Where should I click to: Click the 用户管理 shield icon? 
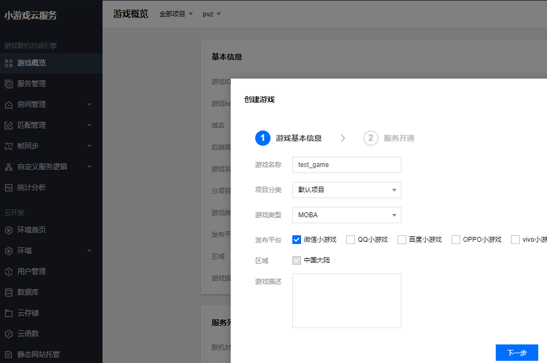pyautogui.click(x=9, y=271)
